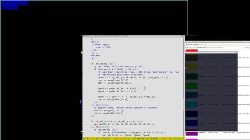This screenshot has height=140, width=250.
Task: Click 'vga_rgb[23:0] <= {fgcol, fgcol, fgcol};' line
Action: pyautogui.click(x=127, y=135)
